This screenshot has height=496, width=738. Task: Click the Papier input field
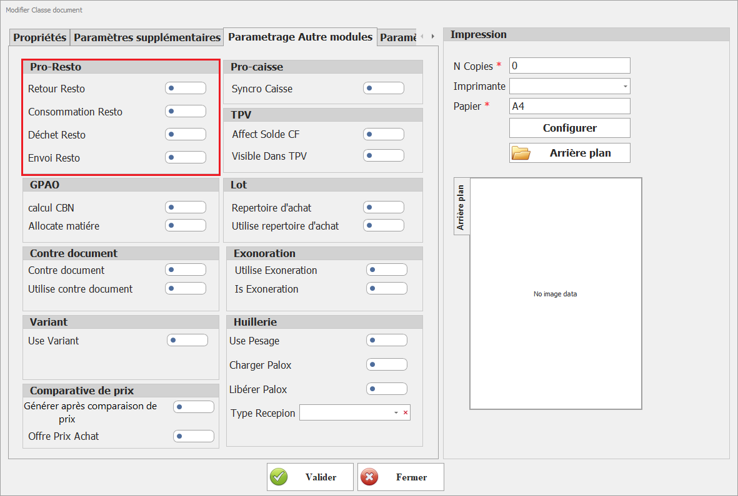(569, 106)
